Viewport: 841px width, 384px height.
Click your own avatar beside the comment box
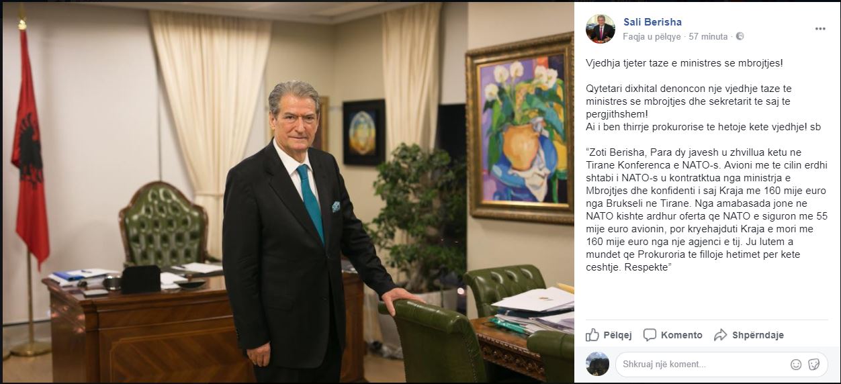[x=597, y=364]
